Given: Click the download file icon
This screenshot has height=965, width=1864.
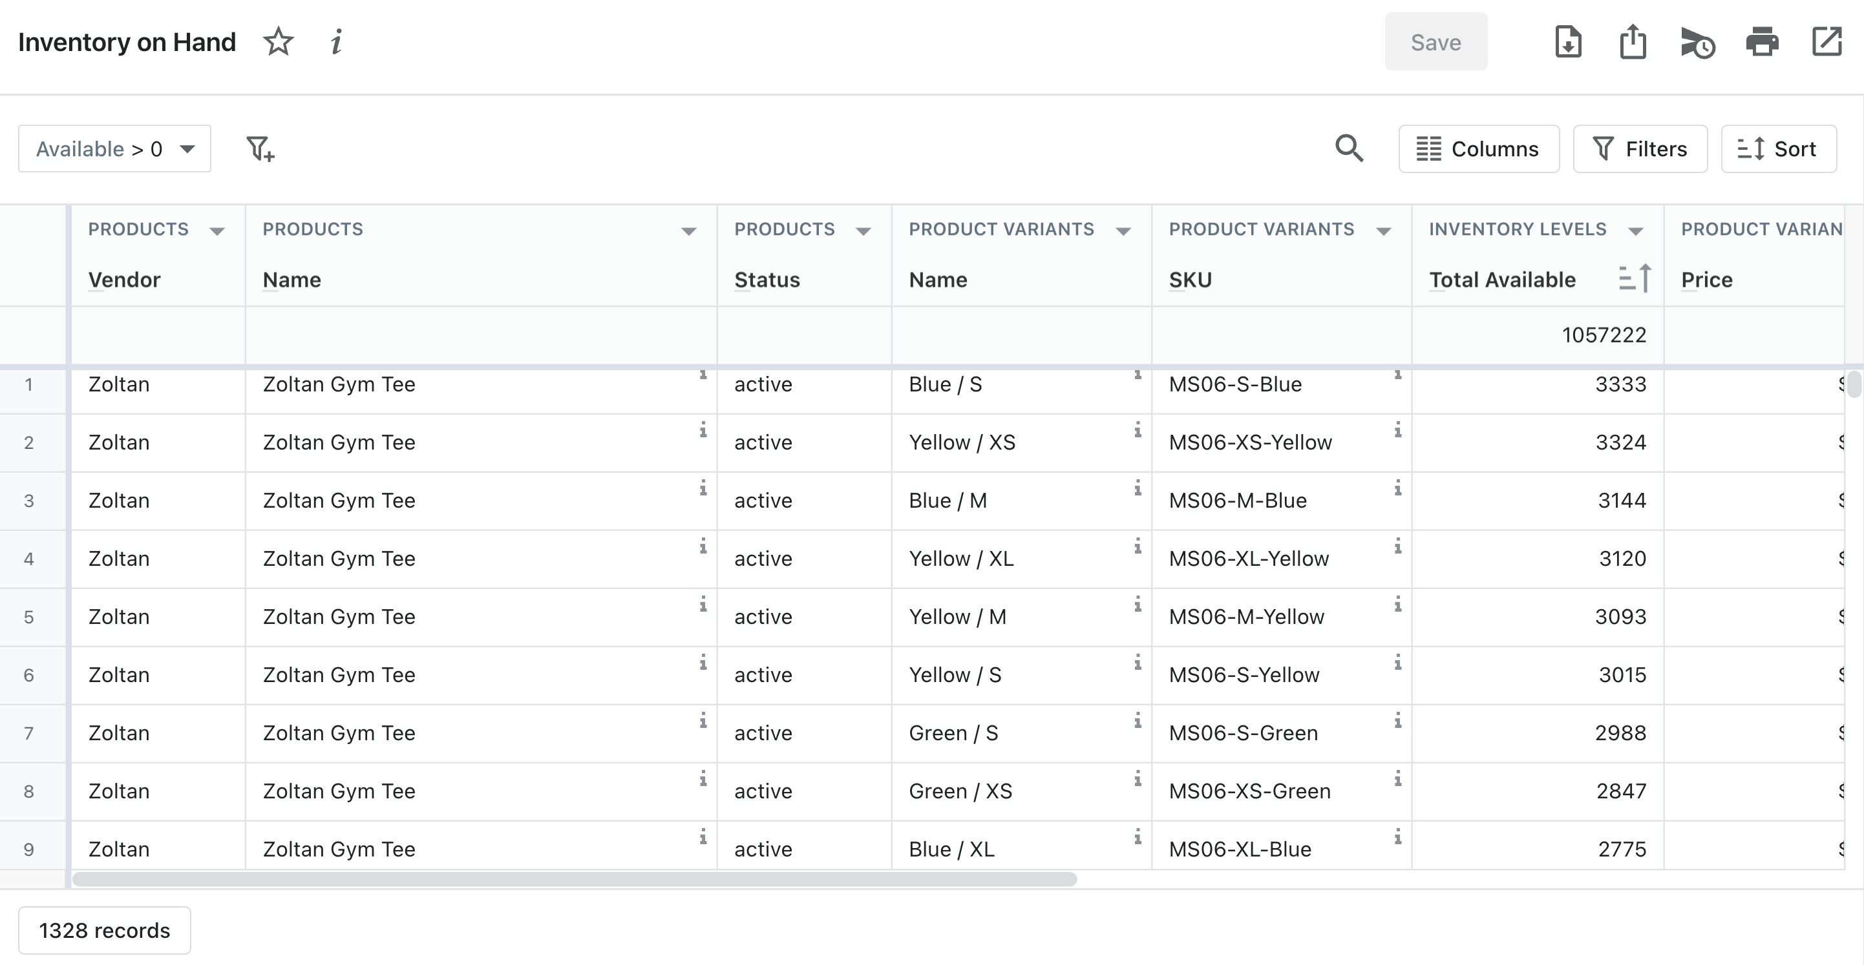Looking at the screenshot, I should click(x=1568, y=42).
